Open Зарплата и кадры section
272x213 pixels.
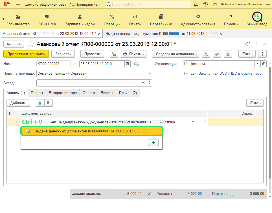coord(80,20)
